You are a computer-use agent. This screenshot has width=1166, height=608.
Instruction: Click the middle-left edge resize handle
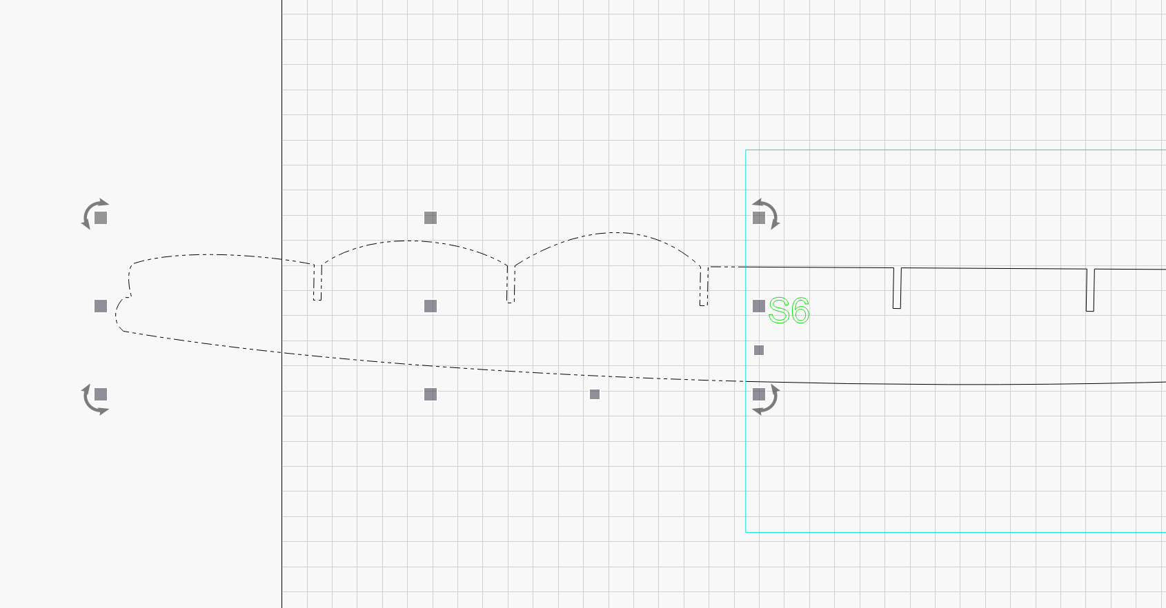pos(101,306)
